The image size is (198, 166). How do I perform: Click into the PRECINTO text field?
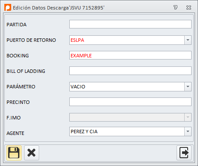pos(130,102)
